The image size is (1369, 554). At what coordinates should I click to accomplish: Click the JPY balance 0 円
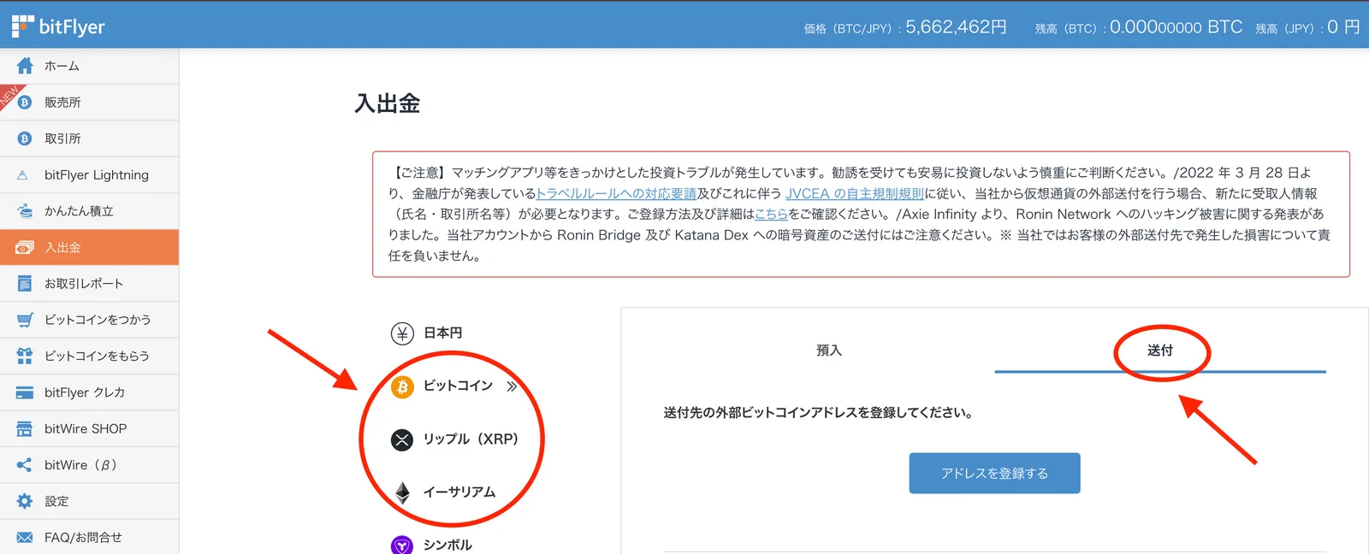[1343, 27]
